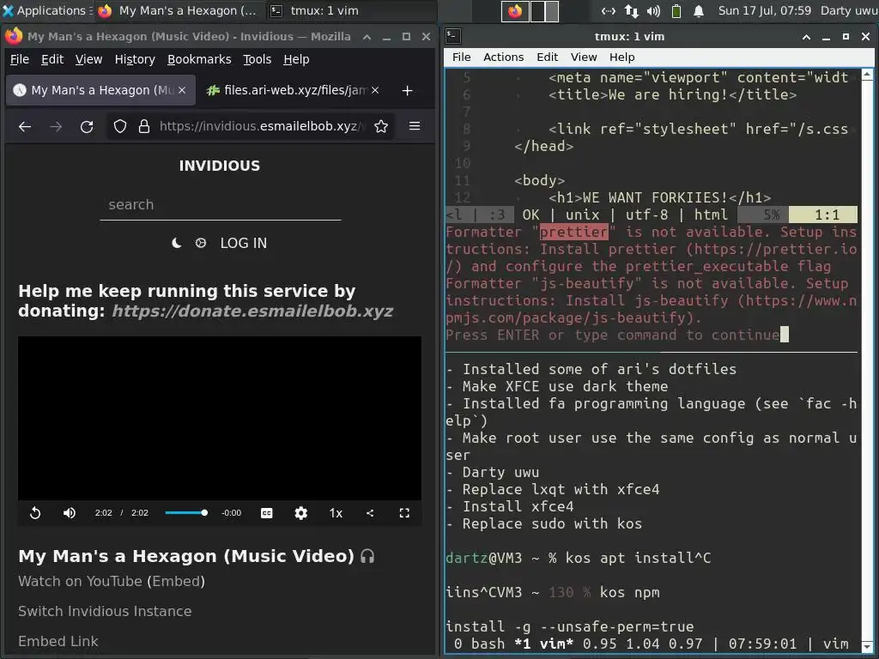Open the Firefox Help menu
Screen dimensions: 879x659
(296, 59)
